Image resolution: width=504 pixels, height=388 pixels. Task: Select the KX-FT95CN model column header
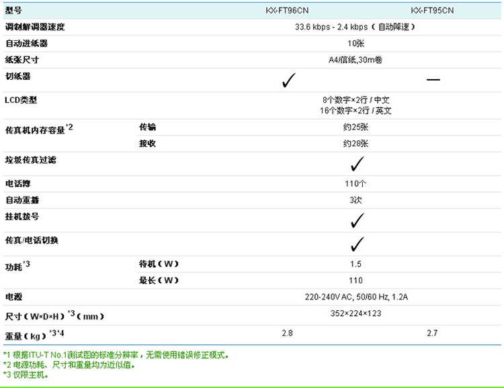(432, 10)
